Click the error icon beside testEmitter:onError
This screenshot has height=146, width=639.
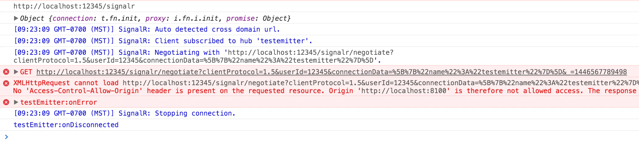tap(6, 102)
